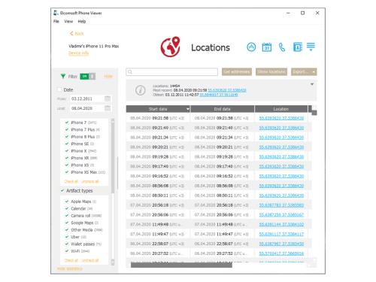Image resolution: width=376 pixels, height=282 pixels.
Task: Uncheck the Camera roll artifact type
Action: (67, 215)
